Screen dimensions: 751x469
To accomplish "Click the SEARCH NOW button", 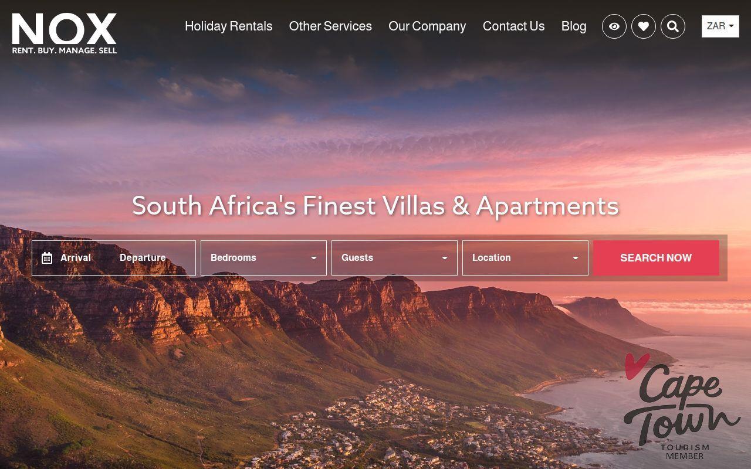I will tap(656, 258).
